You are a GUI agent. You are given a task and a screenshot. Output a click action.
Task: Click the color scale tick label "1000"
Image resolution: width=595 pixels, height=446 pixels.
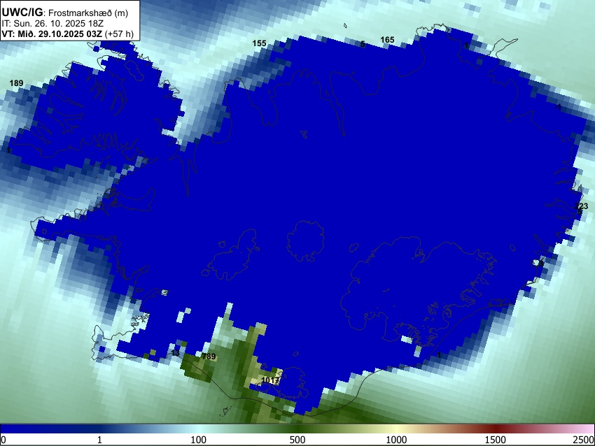(396, 440)
